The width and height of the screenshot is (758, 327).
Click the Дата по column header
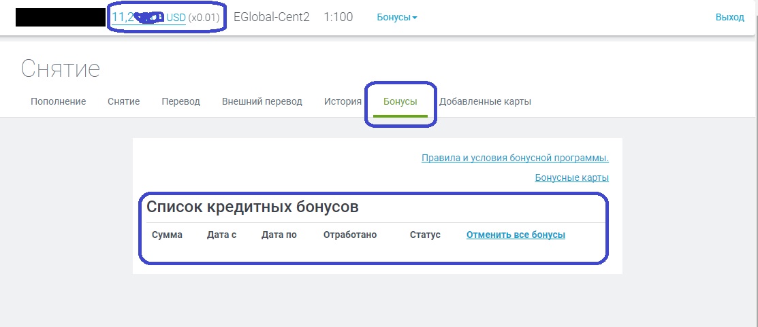[279, 235]
